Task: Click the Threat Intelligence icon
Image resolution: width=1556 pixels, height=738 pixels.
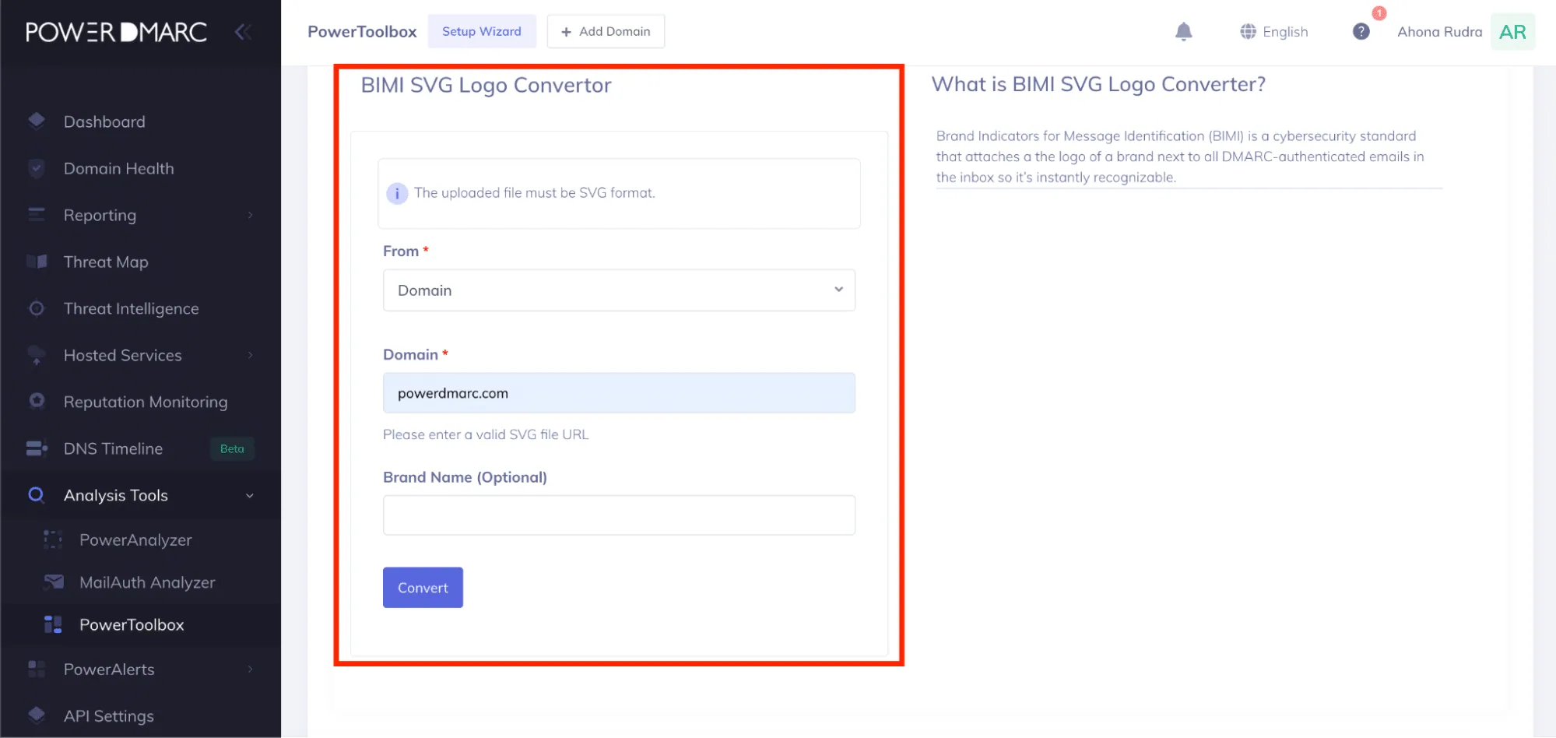Action: [x=37, y=308]
